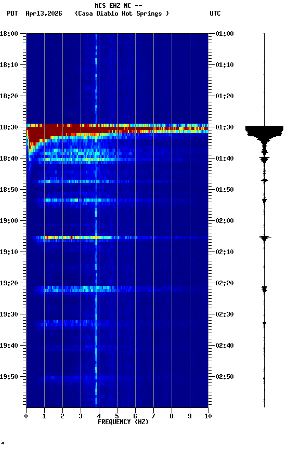Viewport: 287px width, 449px height.
Task: Click the '01:50' UTC time label
Action: click(x=225, y=190)
